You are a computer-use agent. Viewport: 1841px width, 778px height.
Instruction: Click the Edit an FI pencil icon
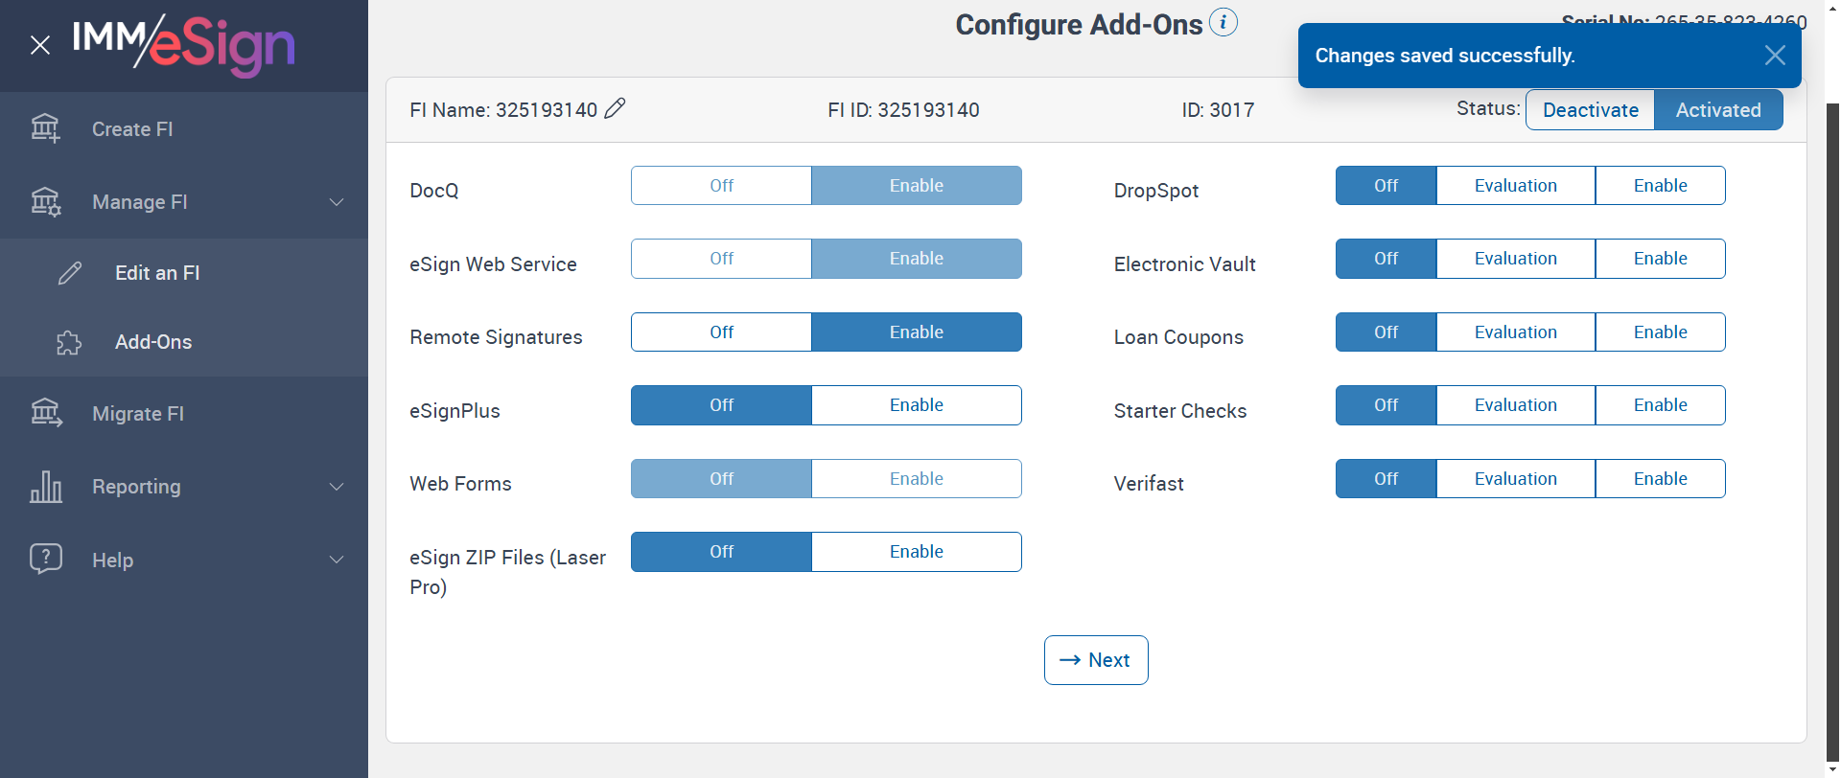(70, 273)
